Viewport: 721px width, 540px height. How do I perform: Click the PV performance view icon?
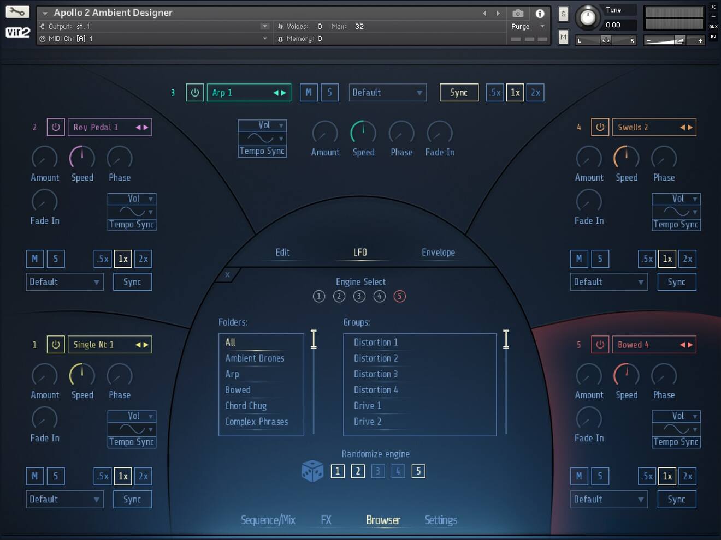pyautogui.click(x=714, y=36)
